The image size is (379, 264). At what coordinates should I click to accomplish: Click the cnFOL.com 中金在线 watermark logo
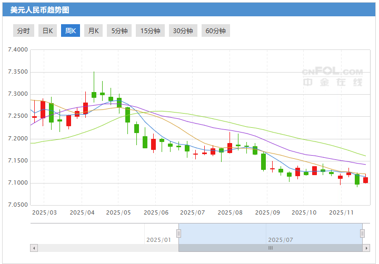pos(332,77)
